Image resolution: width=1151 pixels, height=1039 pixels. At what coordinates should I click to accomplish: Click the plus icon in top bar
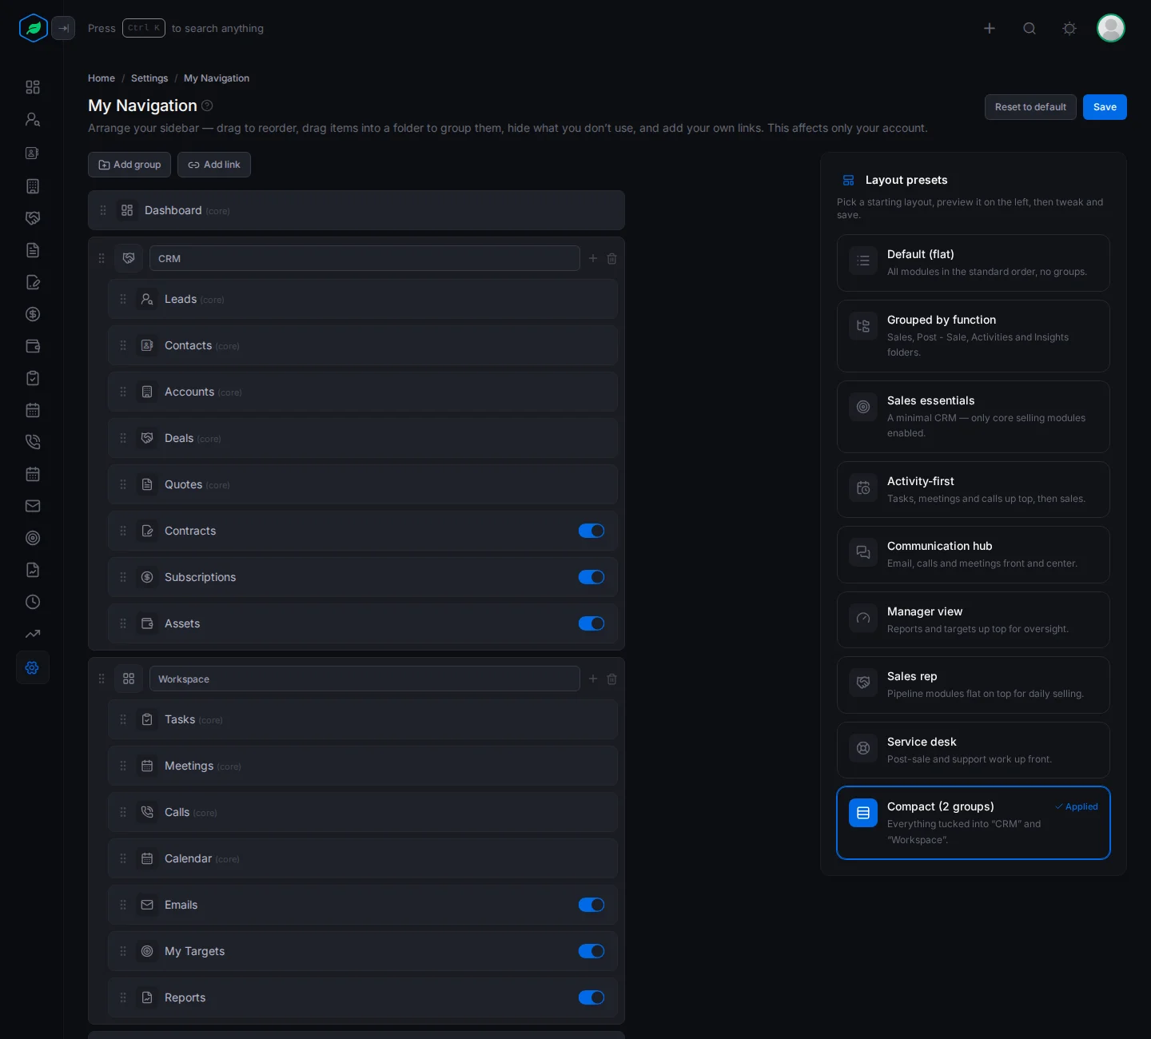tap(990, 29)
